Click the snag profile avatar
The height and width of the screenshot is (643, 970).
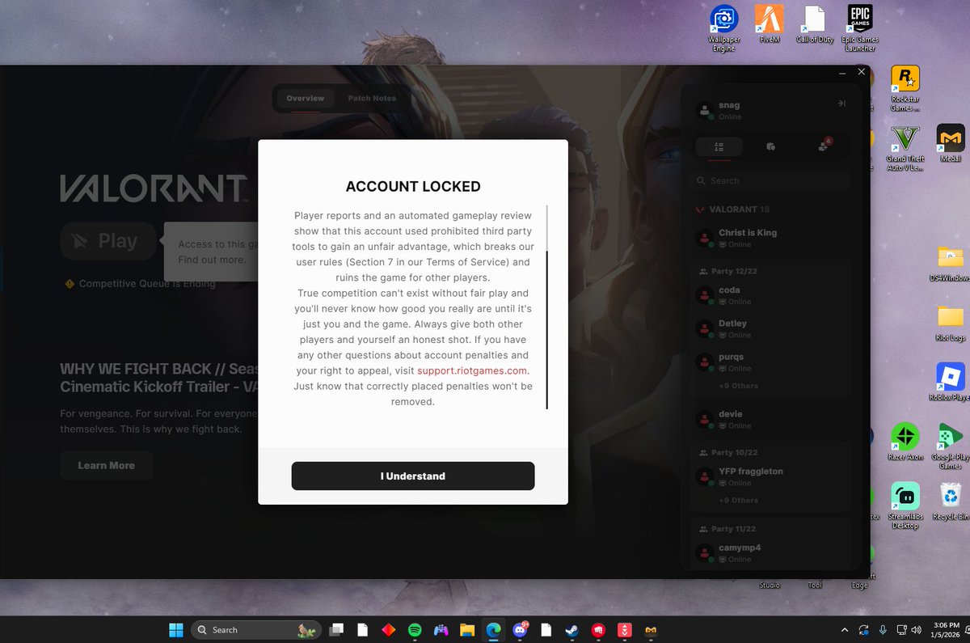(705, 110)
